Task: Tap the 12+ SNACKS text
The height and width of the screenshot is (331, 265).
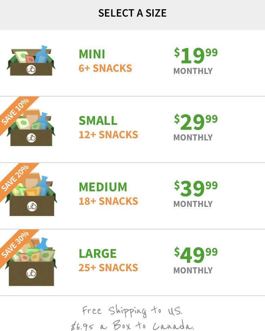Action: pyautogui.click(x=108, y=135)
